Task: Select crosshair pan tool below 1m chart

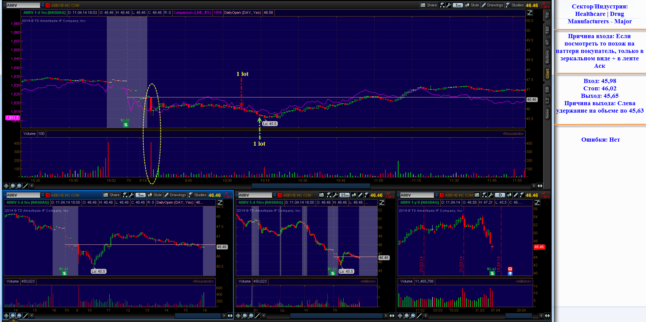Action: [x=6, y=186]
